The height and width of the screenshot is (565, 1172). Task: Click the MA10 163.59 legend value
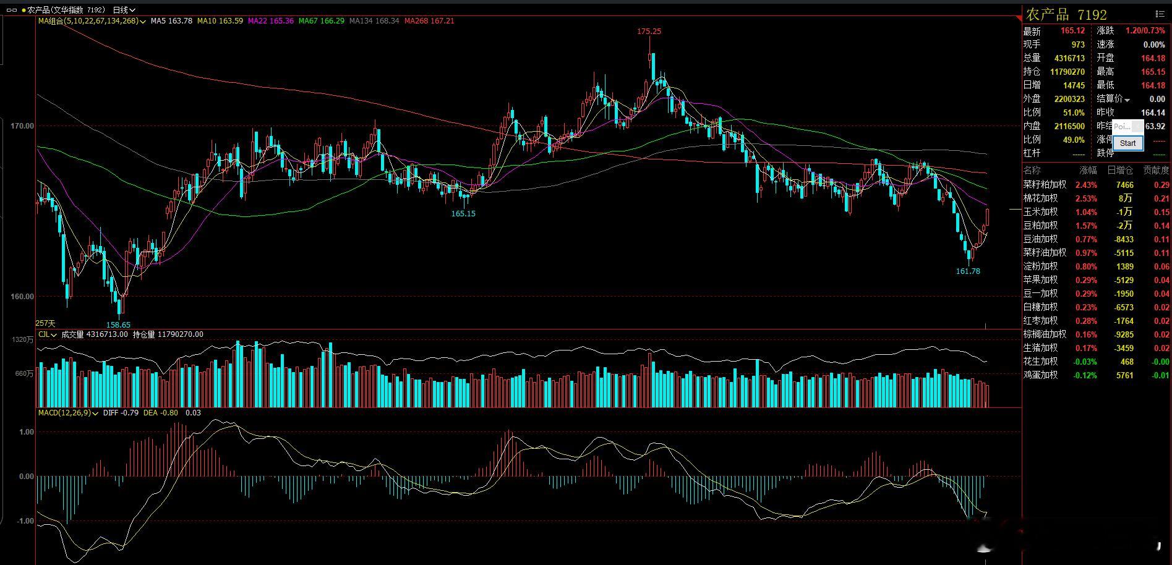click(x=220, y=21)
